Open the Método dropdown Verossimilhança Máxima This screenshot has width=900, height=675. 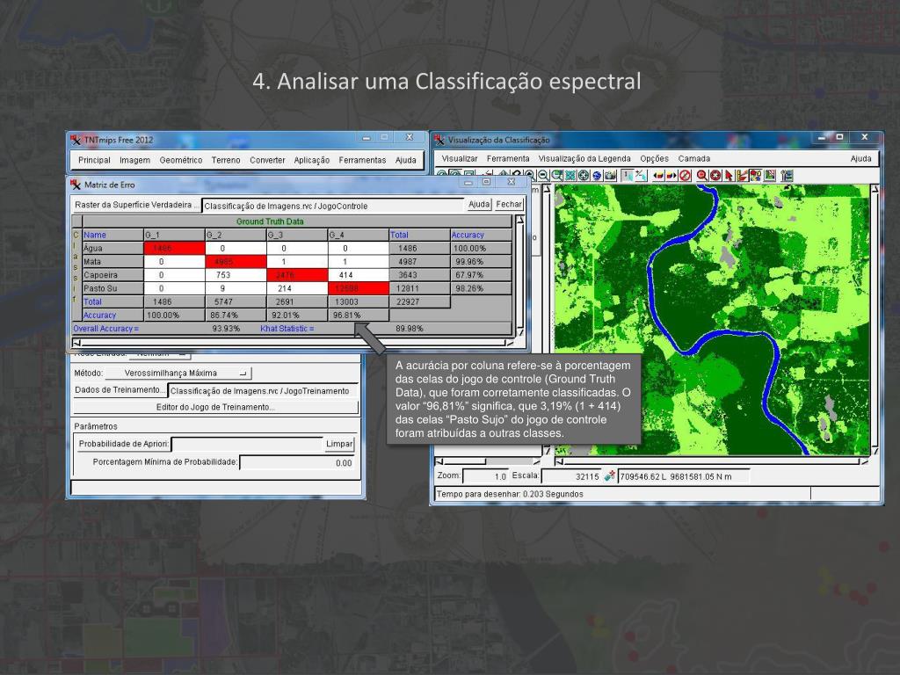coord(178,373)
